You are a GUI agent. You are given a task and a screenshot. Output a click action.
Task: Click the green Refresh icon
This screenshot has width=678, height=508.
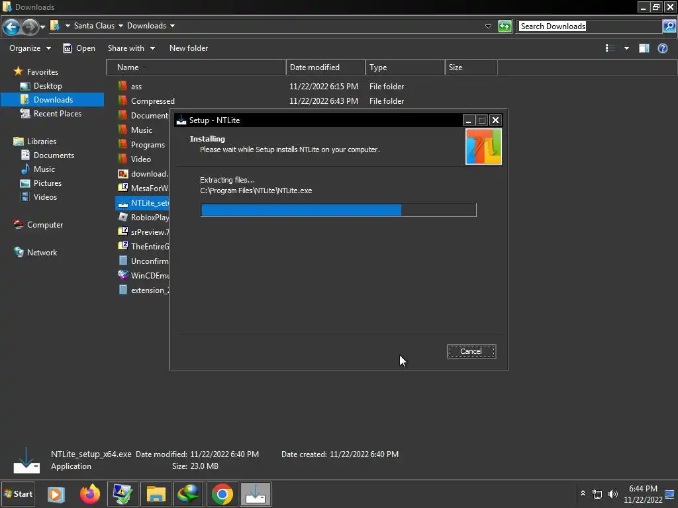click(505, 26)
